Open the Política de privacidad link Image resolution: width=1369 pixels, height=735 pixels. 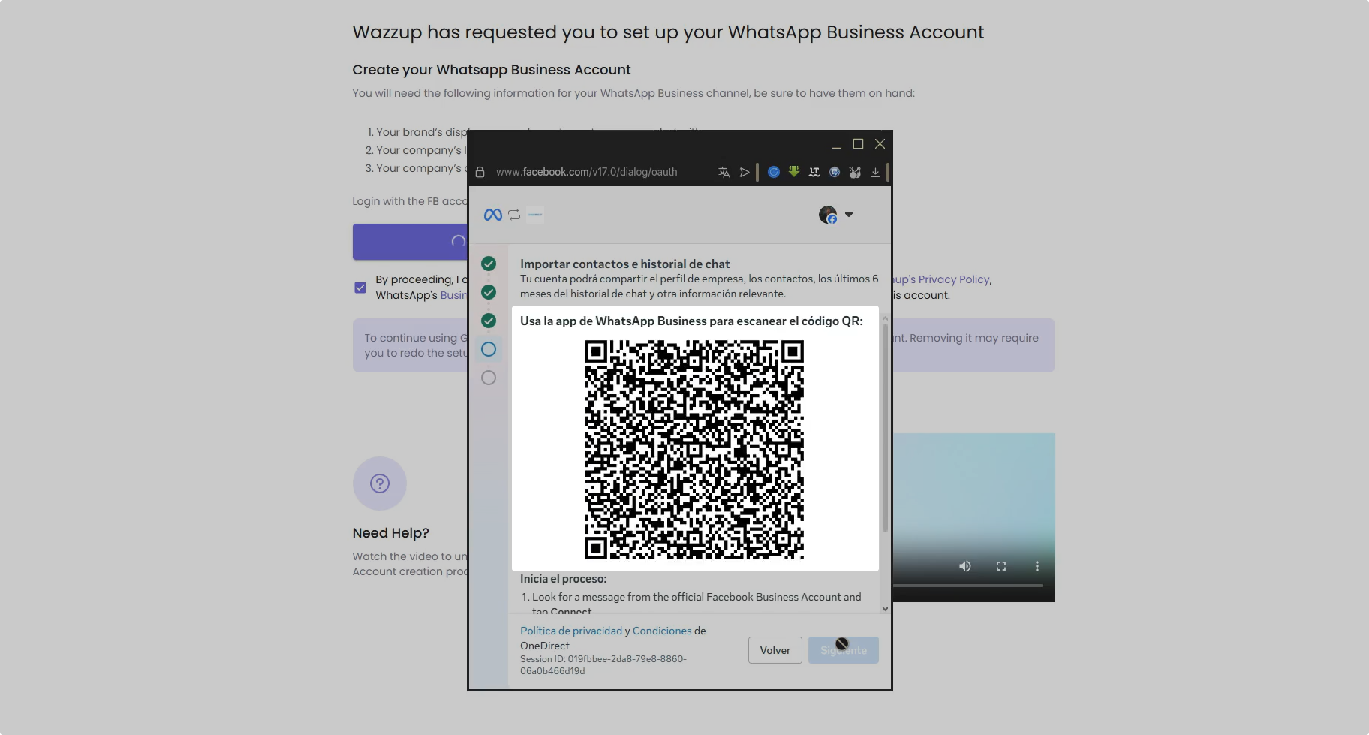tap(571, 631)
